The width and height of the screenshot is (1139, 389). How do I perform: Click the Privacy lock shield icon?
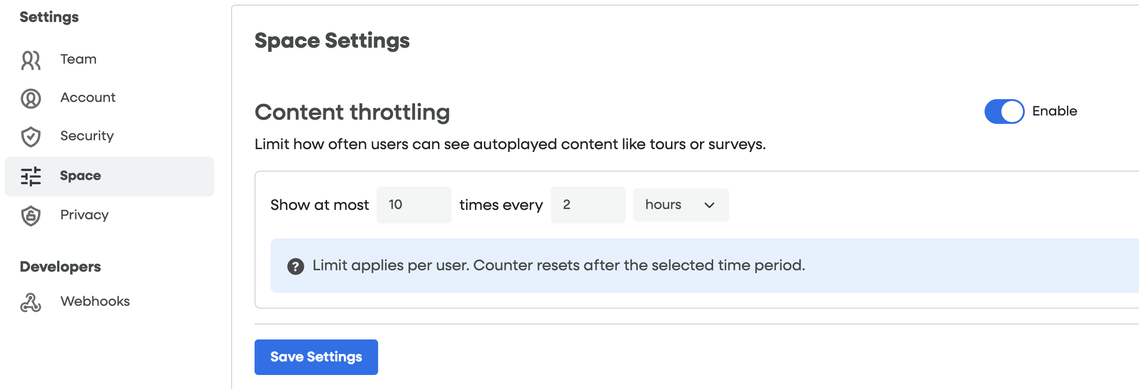point(31,216)
